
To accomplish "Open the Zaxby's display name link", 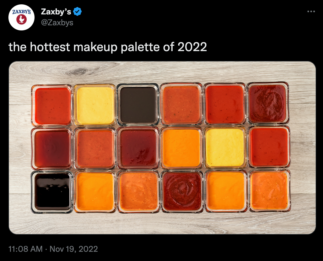I will tap(56, 12).
